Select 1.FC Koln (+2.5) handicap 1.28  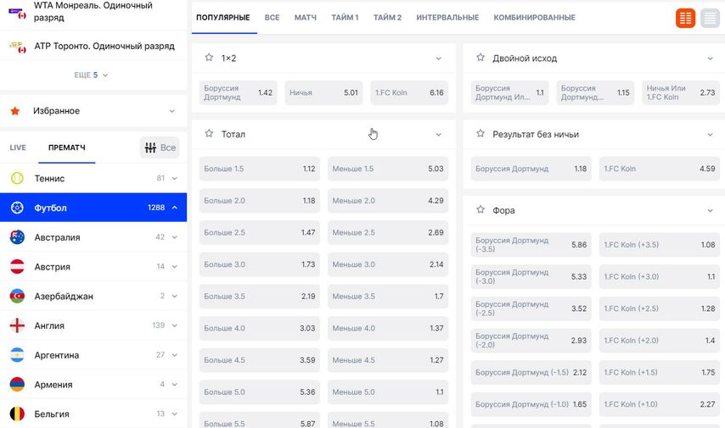[x=660, y=308]
